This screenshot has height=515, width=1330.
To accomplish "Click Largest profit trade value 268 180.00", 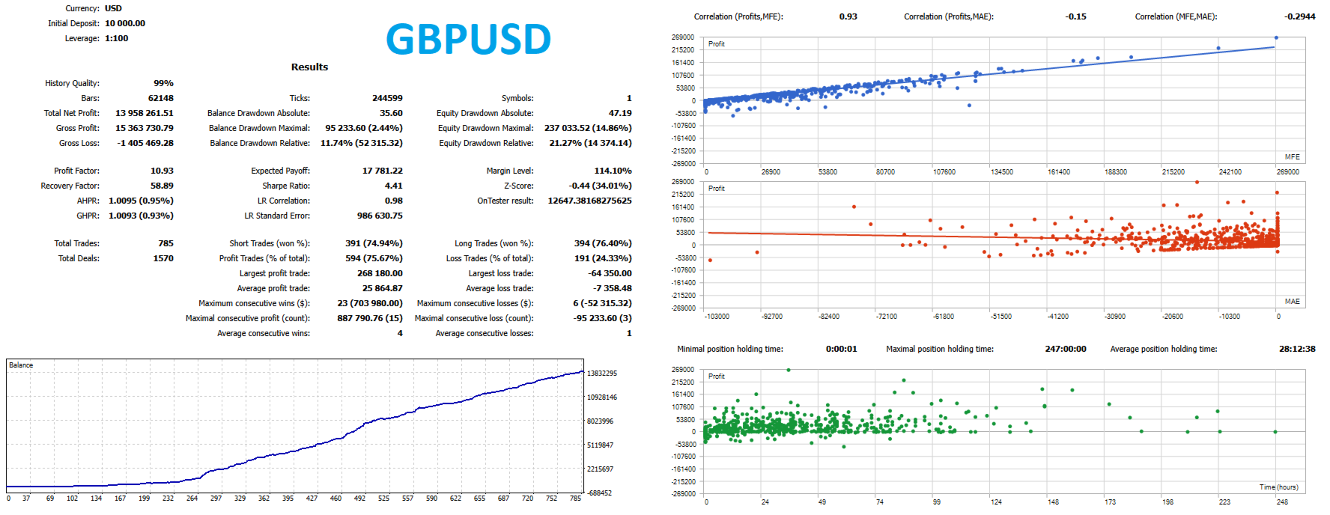I will click(380, 273).
